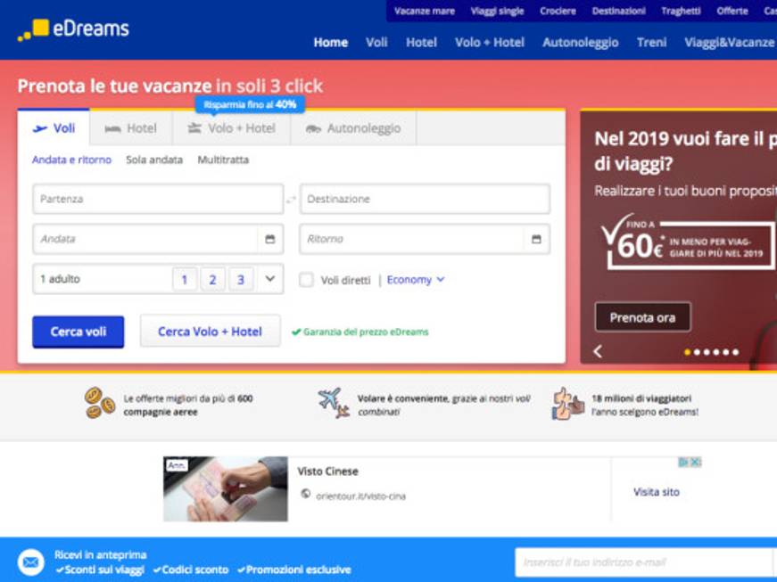The image size is (777, 582).
Task: Open Treni in the main navigation
Action: 651,43
